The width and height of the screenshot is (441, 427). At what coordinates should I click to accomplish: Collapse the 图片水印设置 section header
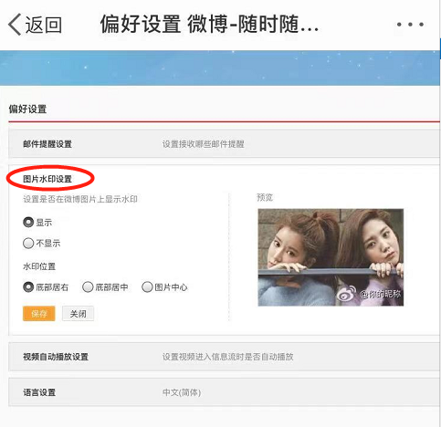pyautogui.click(x=47, y=179)
